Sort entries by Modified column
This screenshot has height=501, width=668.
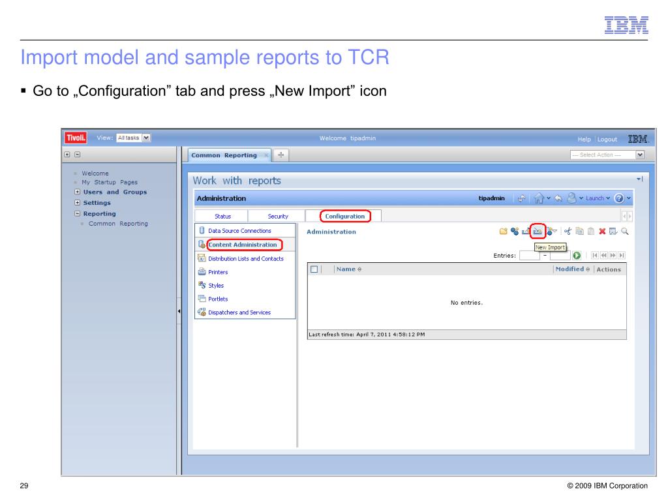tap(572, 269)
